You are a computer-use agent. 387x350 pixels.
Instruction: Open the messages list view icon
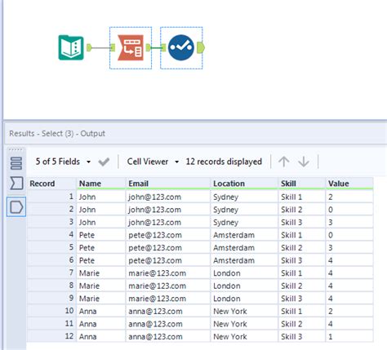(x=16, y=163)
